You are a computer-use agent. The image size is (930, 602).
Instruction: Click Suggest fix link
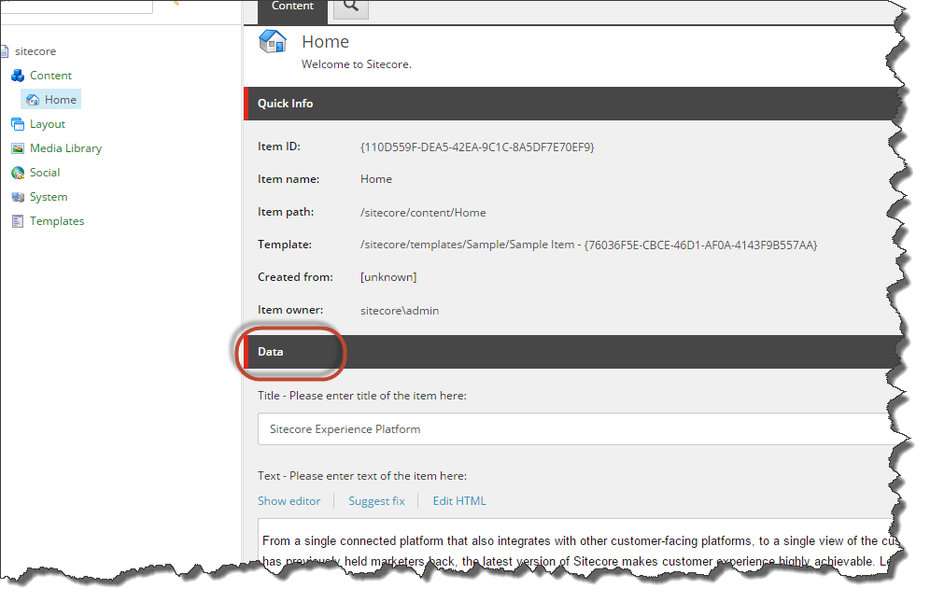tap(376, 501)
